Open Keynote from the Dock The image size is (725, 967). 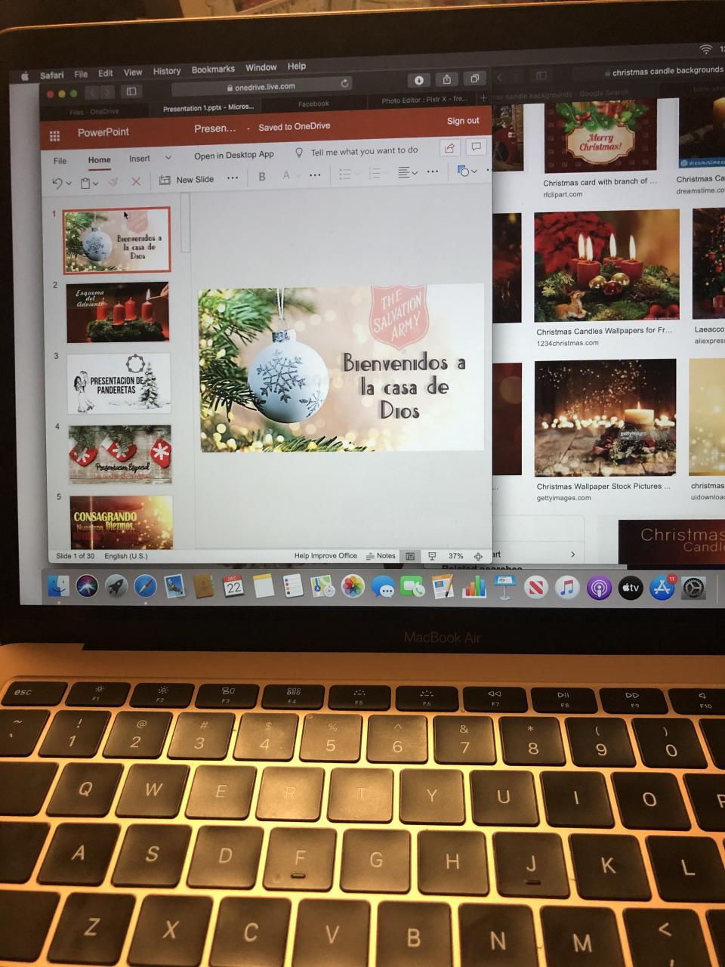pos(504,587)
